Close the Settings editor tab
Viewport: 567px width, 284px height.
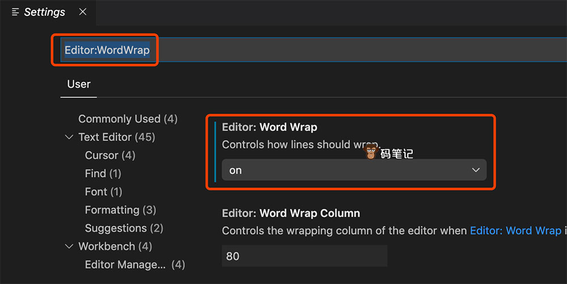point(83,12)
